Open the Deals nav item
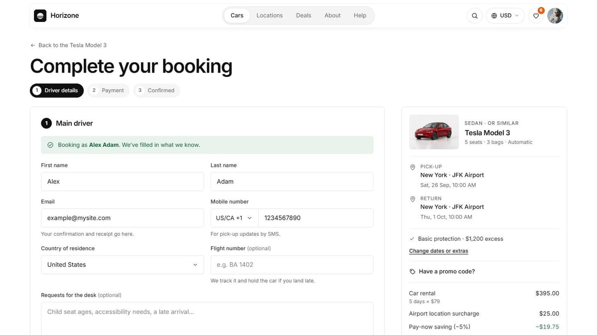This screenshot has width=597, height=335. pos(303,15)
